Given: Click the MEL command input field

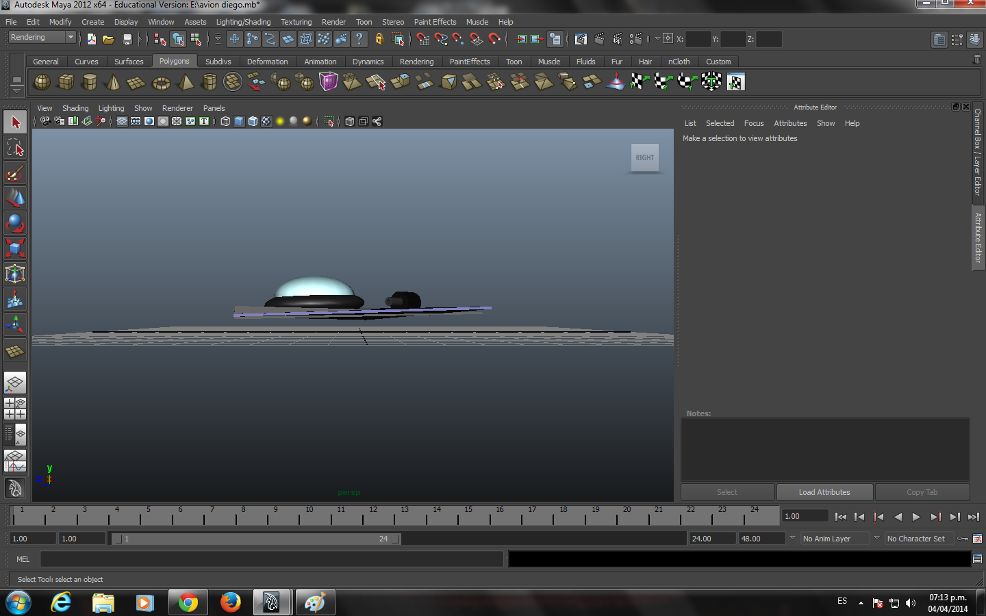Looking at the screenshot, I should click(x=272, y=559).
